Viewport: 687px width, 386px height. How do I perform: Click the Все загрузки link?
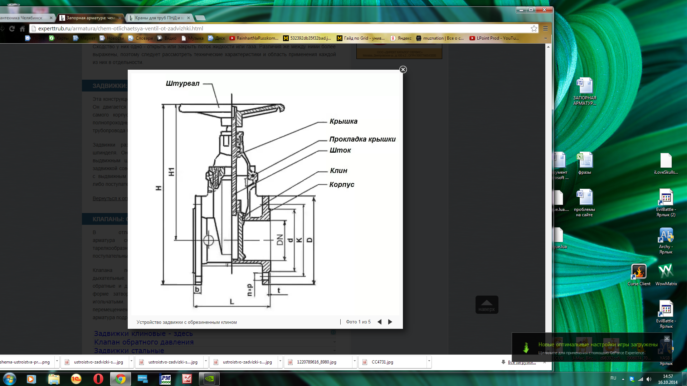522,362
